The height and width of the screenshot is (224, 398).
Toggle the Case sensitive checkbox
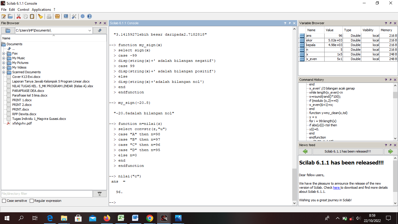(x=4, y=201)
